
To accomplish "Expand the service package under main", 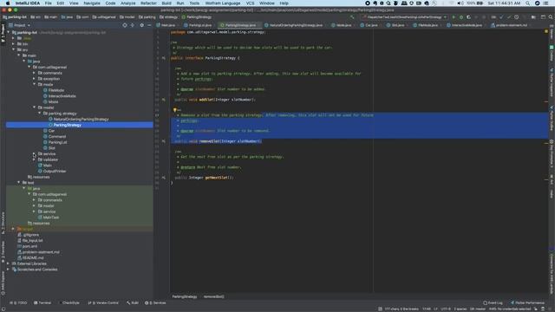I will click(35, 154).
